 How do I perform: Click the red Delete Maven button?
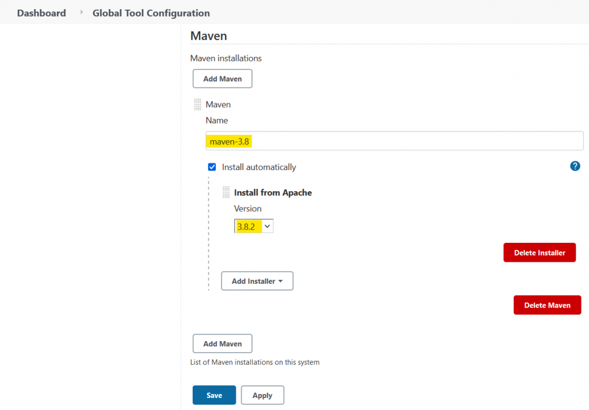[548, 305]
